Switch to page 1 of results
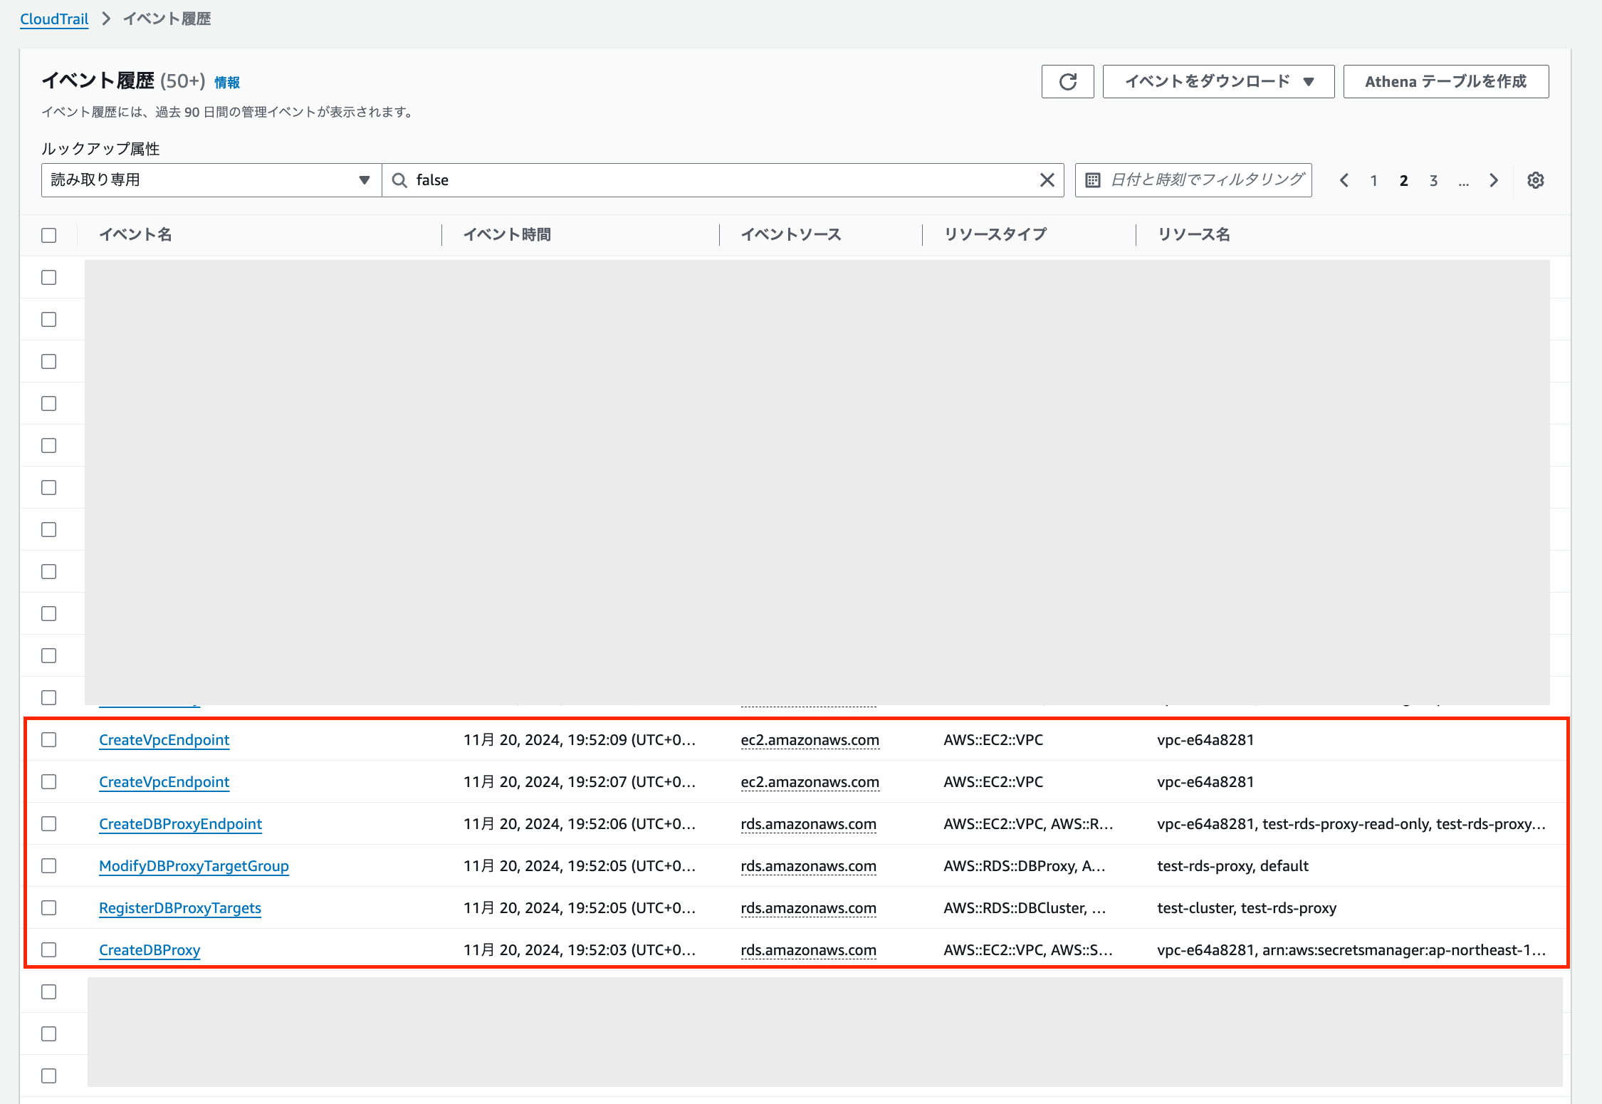1602x1104 pixels. [x=1373, y=181]
